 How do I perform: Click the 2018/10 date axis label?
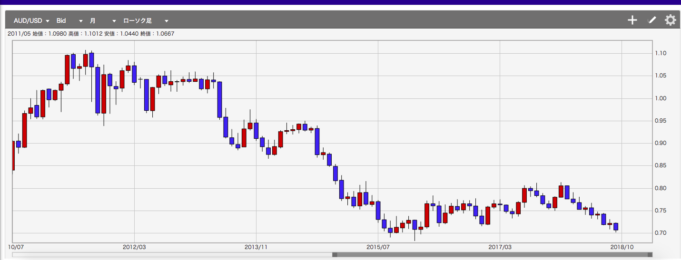click(622, 247)
